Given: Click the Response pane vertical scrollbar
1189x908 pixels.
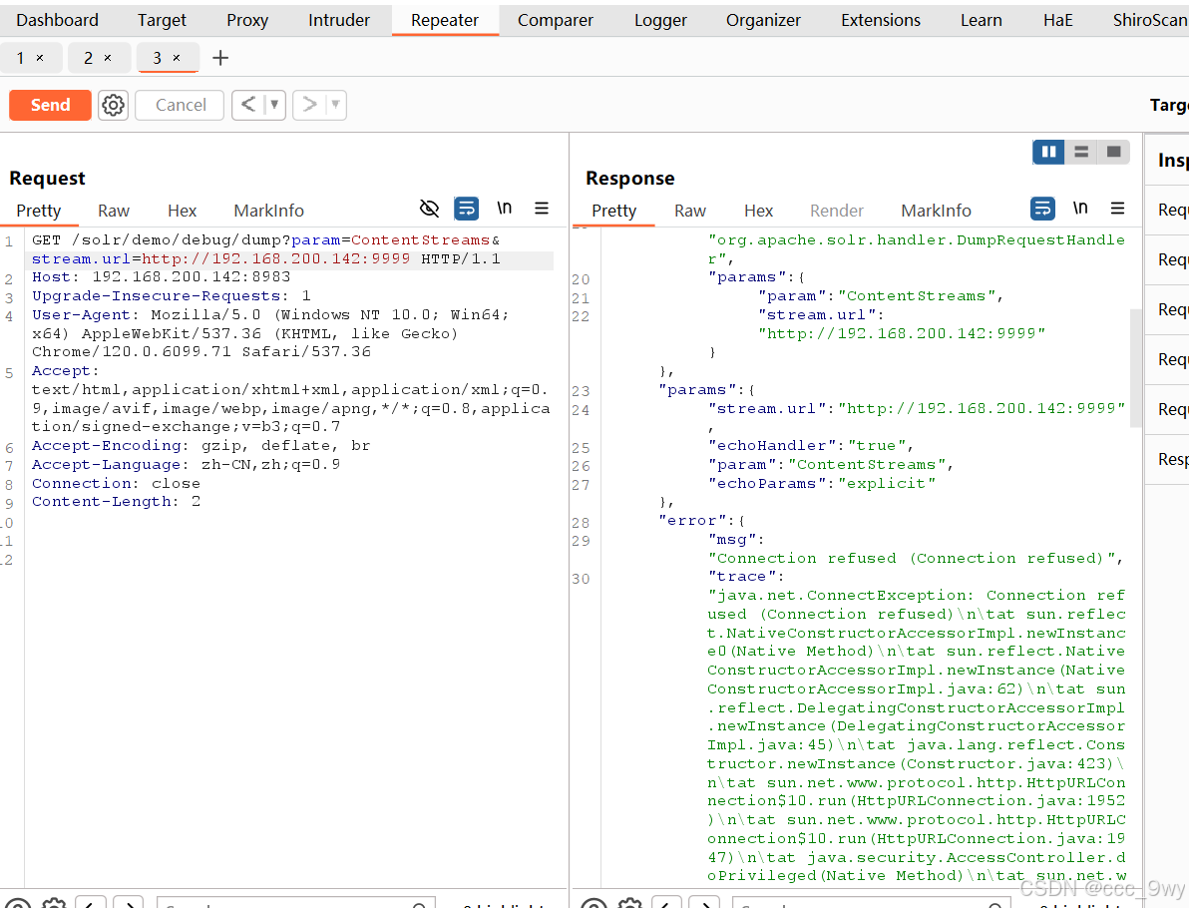Looking at the screenshot, I should [x=1135, y=368].
